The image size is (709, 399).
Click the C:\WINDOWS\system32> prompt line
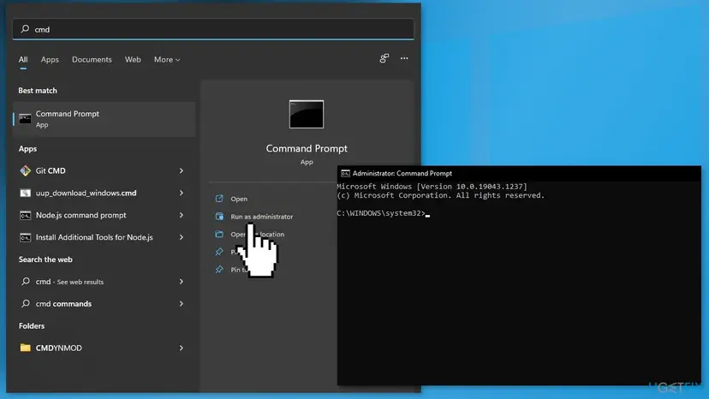coord(383,213)
